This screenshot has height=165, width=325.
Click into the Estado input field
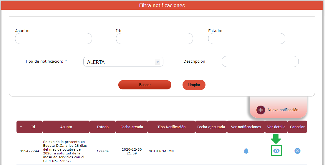[246, 39]
